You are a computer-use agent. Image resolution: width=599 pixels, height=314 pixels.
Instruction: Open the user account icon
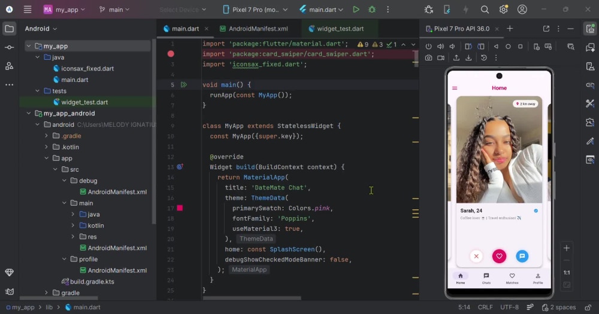(522, 10)
